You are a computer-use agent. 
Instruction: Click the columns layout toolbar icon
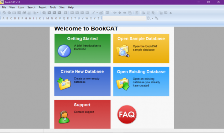(x=108, y=13)
